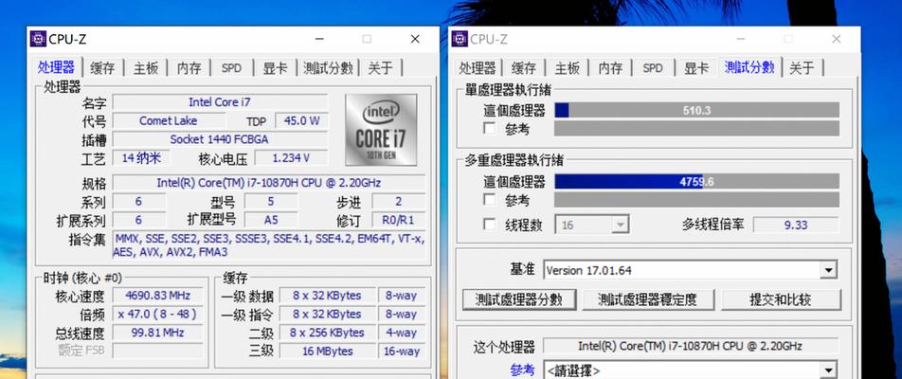
Task: Click the 一级 数据 cache size 8 x 32 KBytes
Action: [327, 296]
